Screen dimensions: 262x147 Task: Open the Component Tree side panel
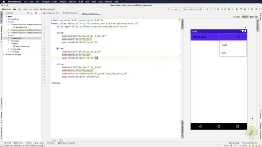[x=182, y=129]
